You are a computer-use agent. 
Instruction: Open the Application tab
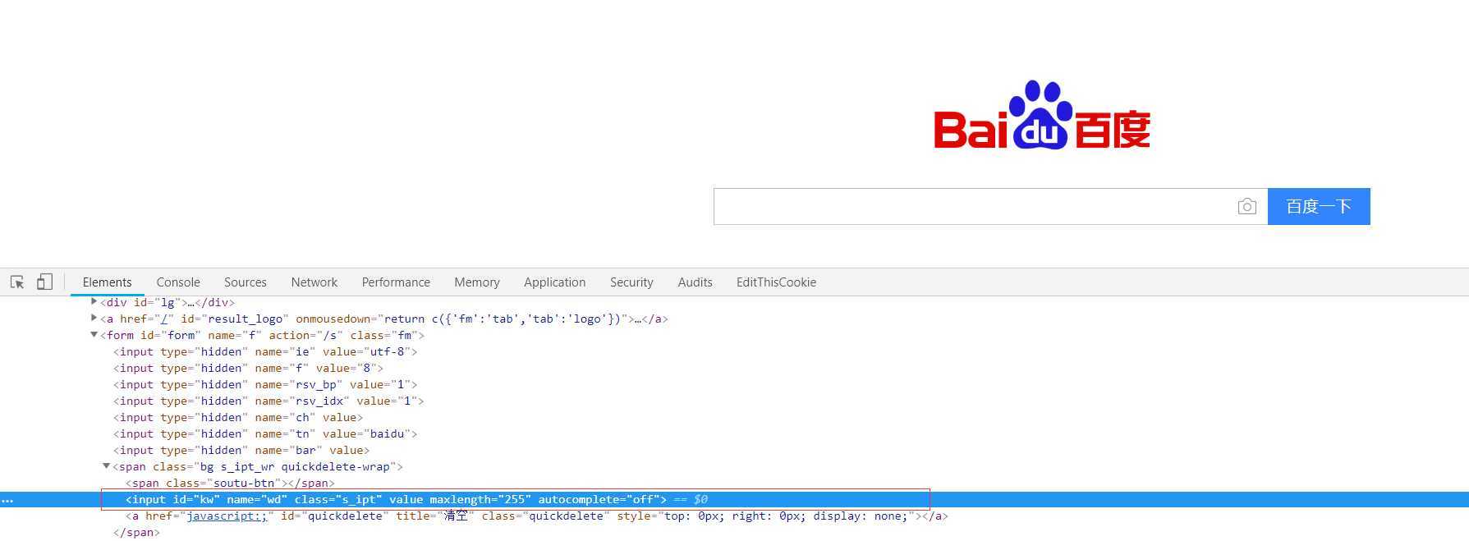click(555, 282)
